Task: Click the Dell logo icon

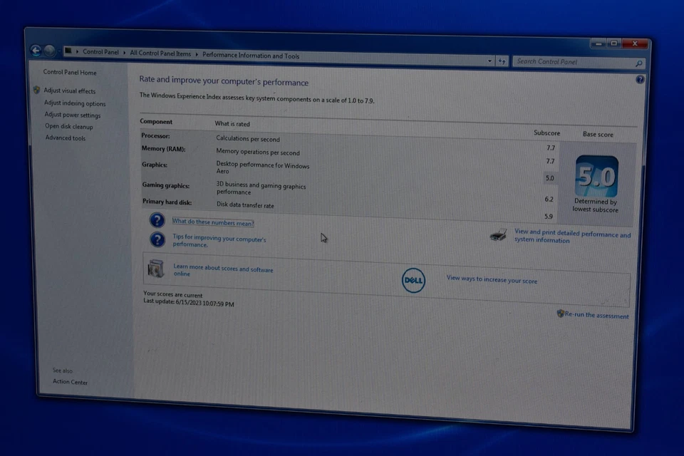Action: tap(413, 281)
